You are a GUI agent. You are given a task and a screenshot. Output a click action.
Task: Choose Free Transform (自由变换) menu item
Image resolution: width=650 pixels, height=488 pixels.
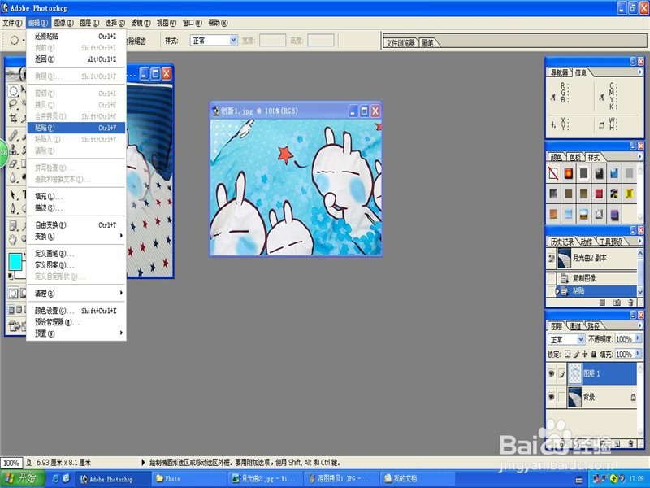tap(76, 225)
